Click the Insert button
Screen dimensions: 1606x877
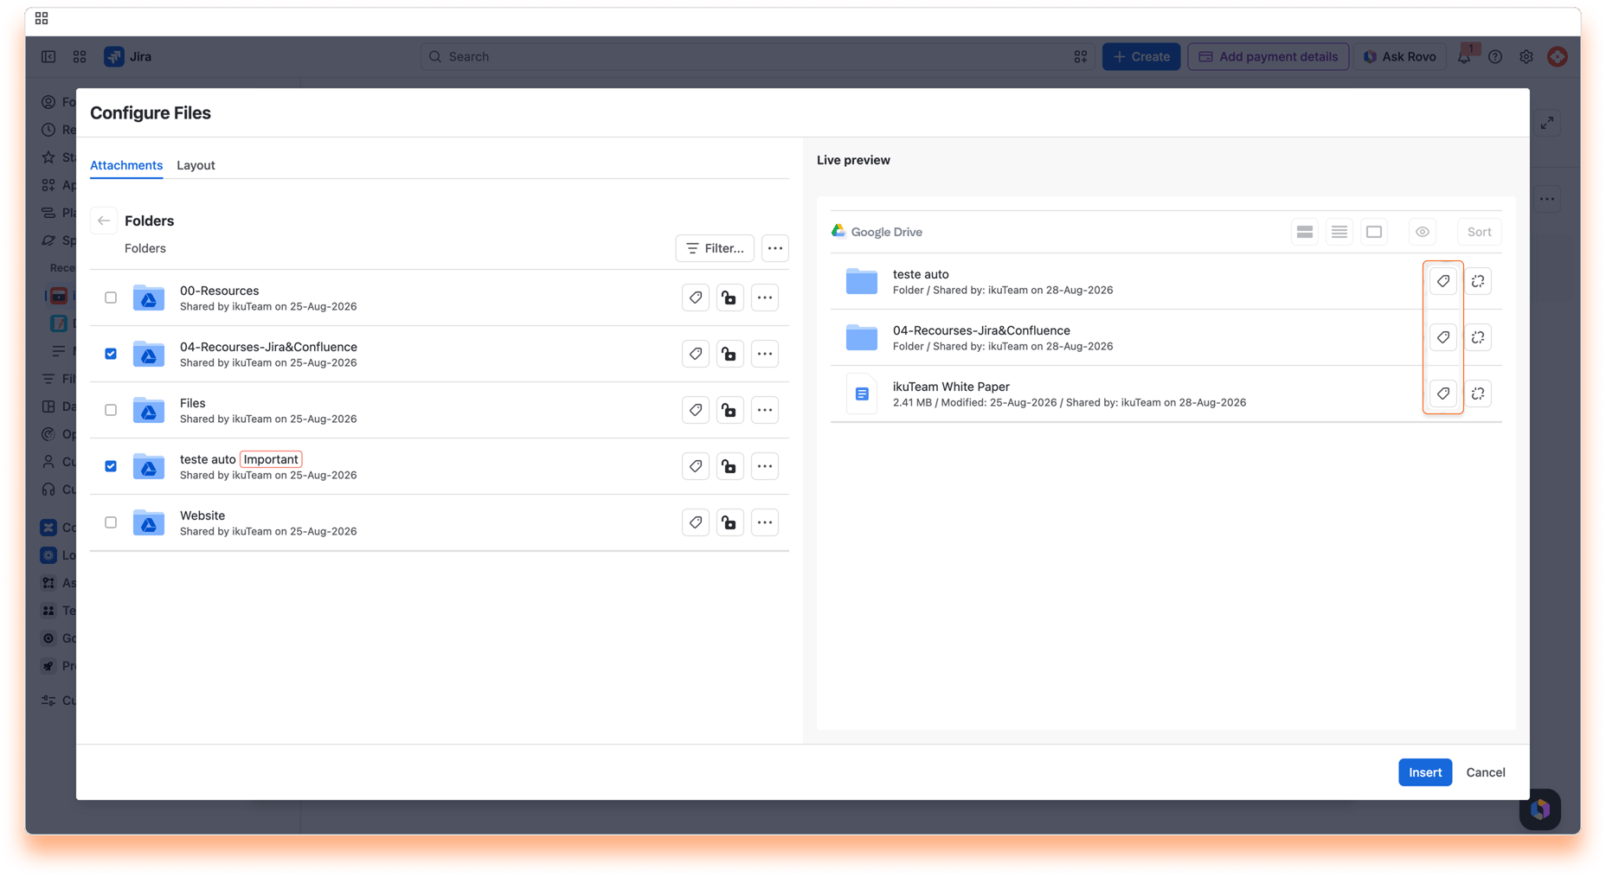(x=1425, y=772)
